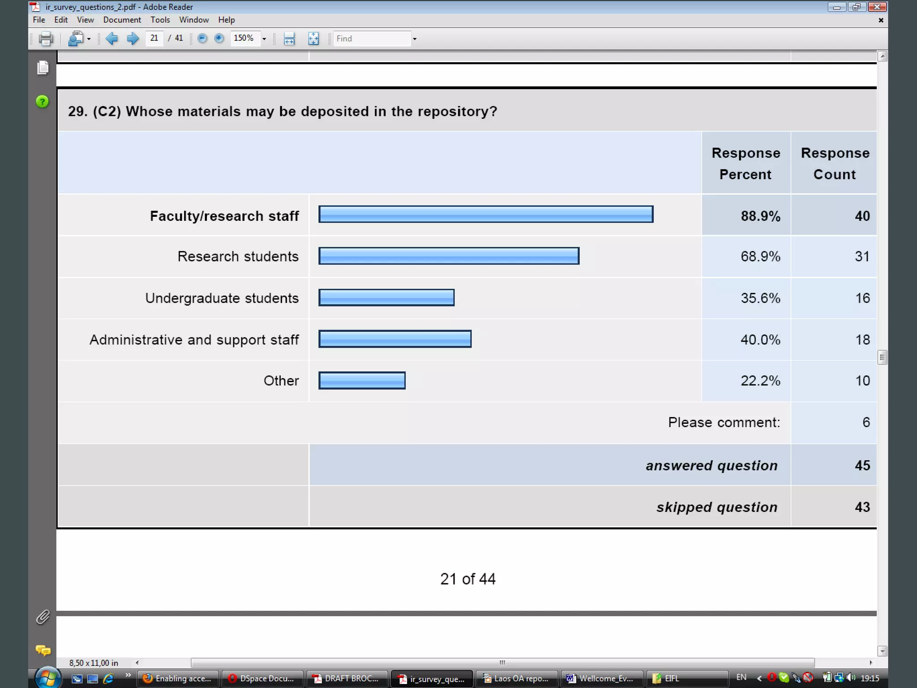
Task: Go to previous page arrow
Action: click(x=111, y=39)
